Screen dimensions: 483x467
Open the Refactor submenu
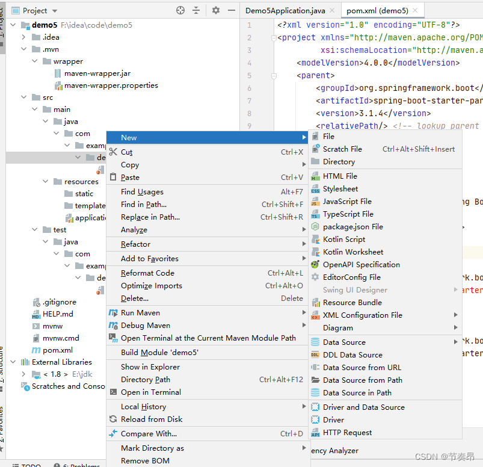(208, 244)
